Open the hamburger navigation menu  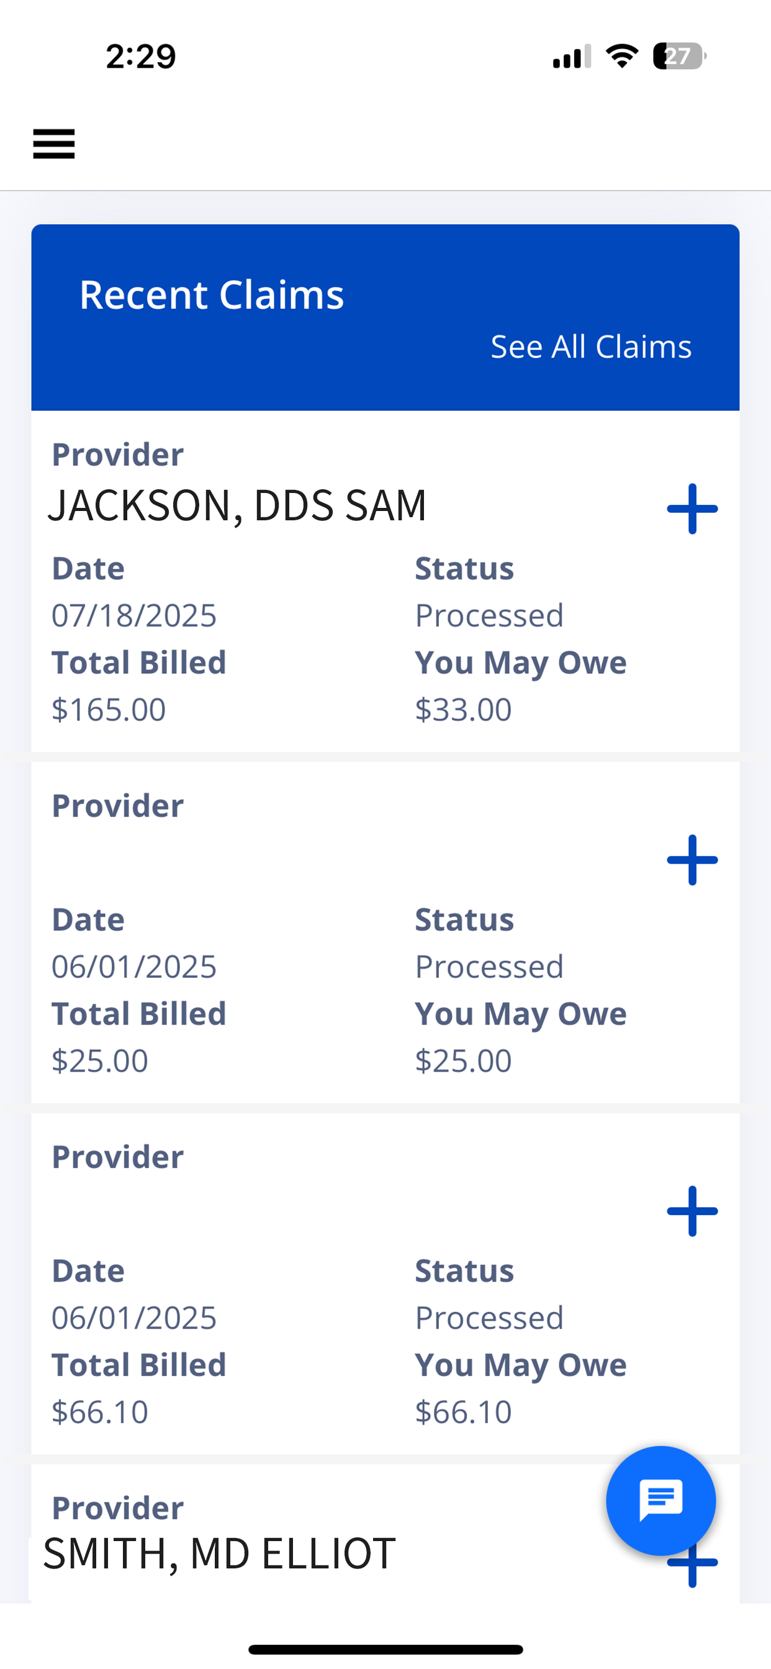coord(54,144)
